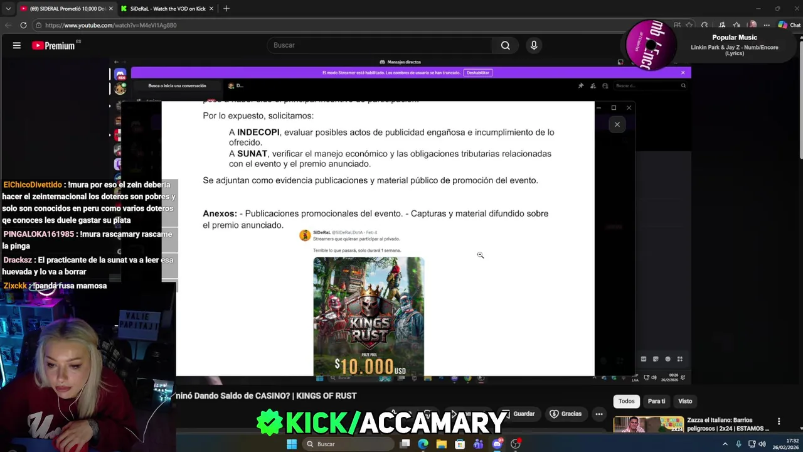
Task: Expand the browser tab list dropdown arrow
Action: [8, 9]
